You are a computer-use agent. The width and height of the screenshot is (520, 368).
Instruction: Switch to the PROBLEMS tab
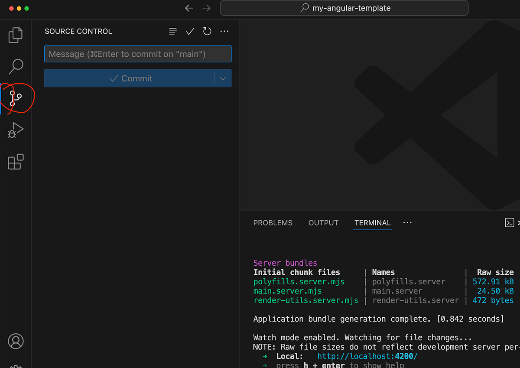[x=273, y=222]
